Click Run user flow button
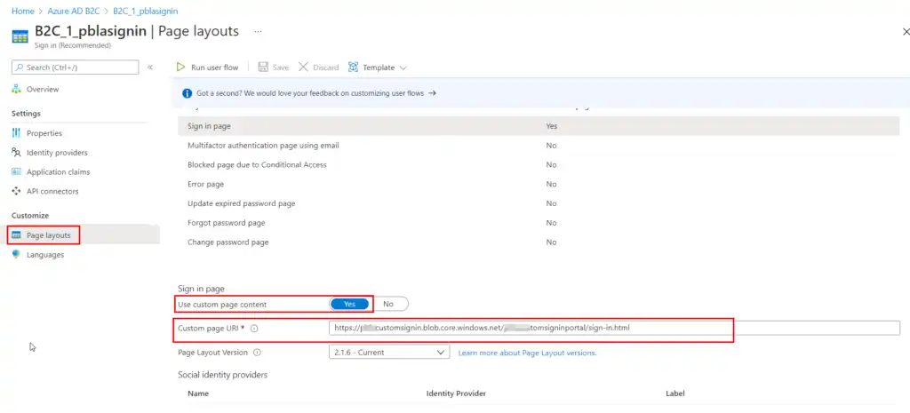This screenshot has height=413, width=910. tap(208, 68)
